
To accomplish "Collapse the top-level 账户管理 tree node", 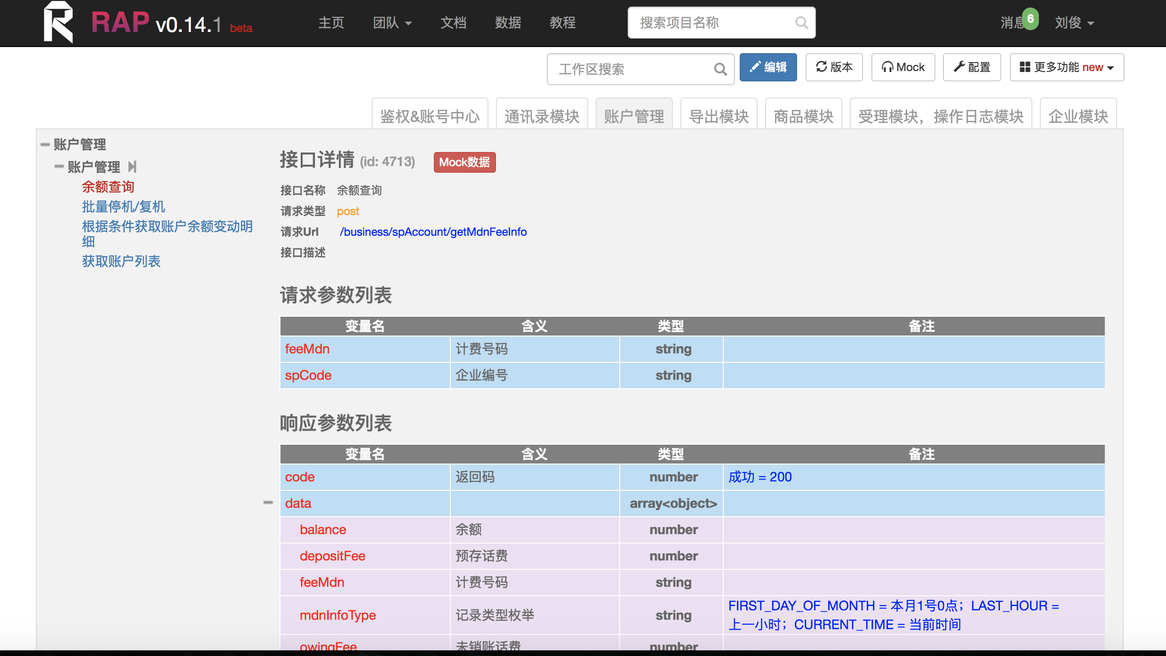I will point(45,144).
